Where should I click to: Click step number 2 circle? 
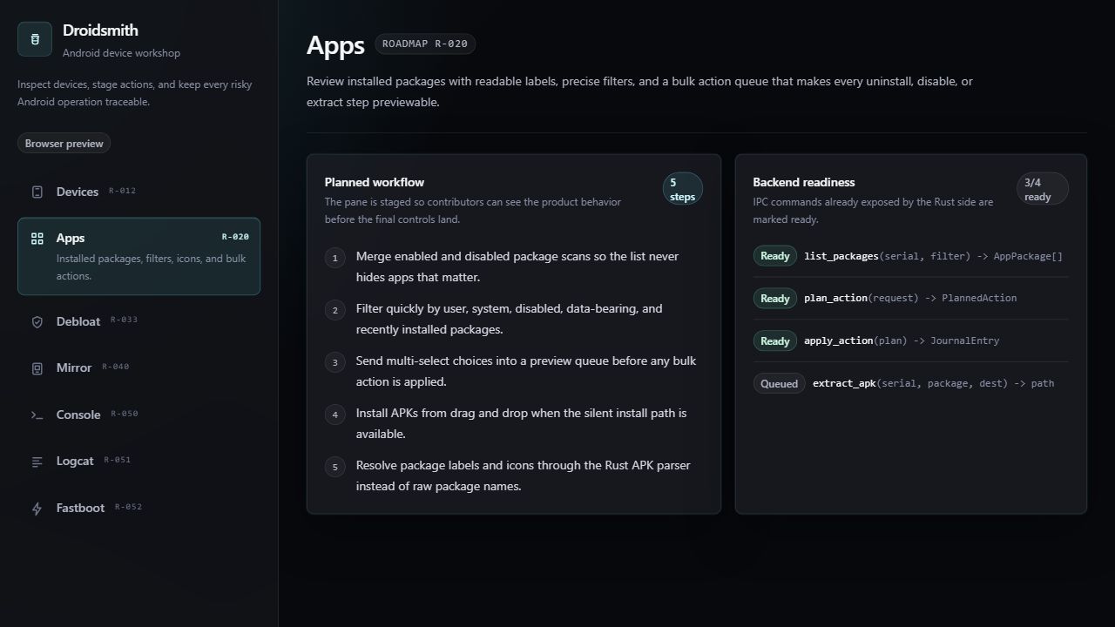tap(335, 310)
